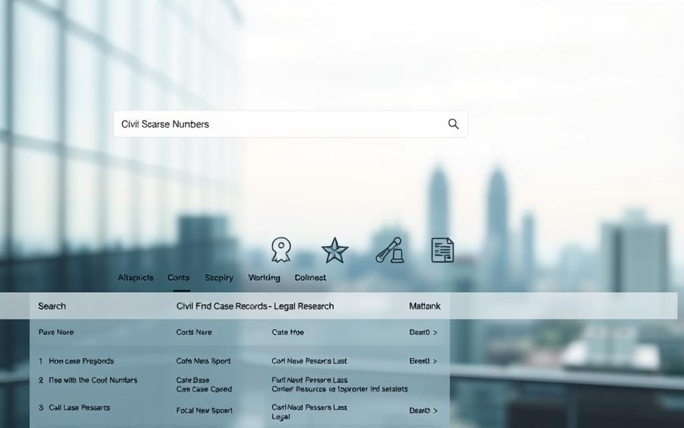Click "Focal New Spoert" cell
684x428 pixels.
click(x=204, y=411)
